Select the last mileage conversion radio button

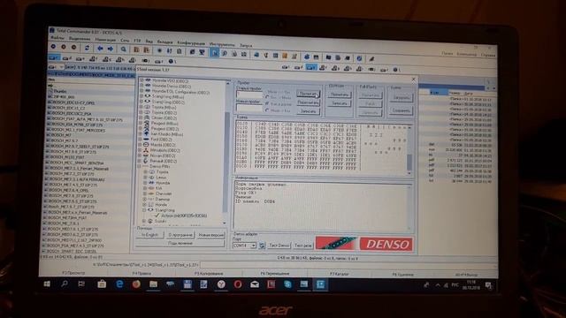coord(267,110)
